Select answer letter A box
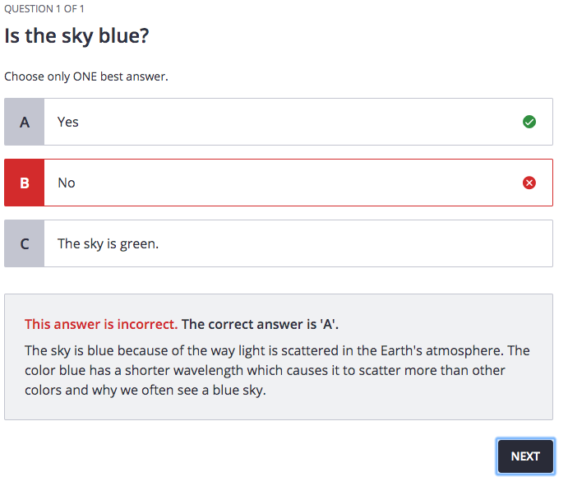 tap(24, 122)
